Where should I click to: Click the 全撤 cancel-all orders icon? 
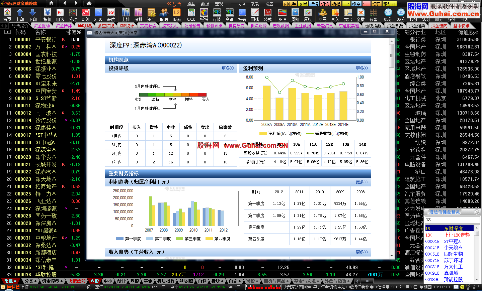coord(360,15)
